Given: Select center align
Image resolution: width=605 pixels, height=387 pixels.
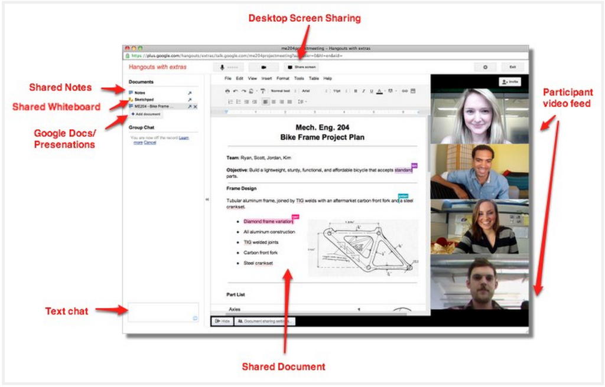Looking at the screenshot, I should (x=274, y=101).
